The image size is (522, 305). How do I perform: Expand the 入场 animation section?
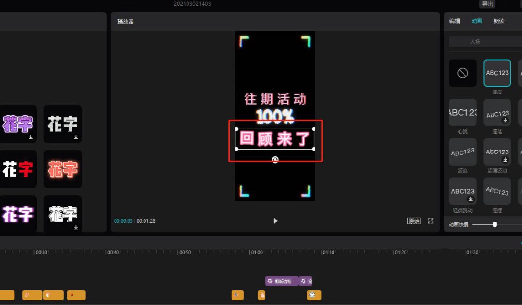(484, 41)
